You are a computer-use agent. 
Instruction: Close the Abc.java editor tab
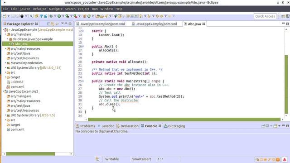pyautogui.click(x=203, y=24)
